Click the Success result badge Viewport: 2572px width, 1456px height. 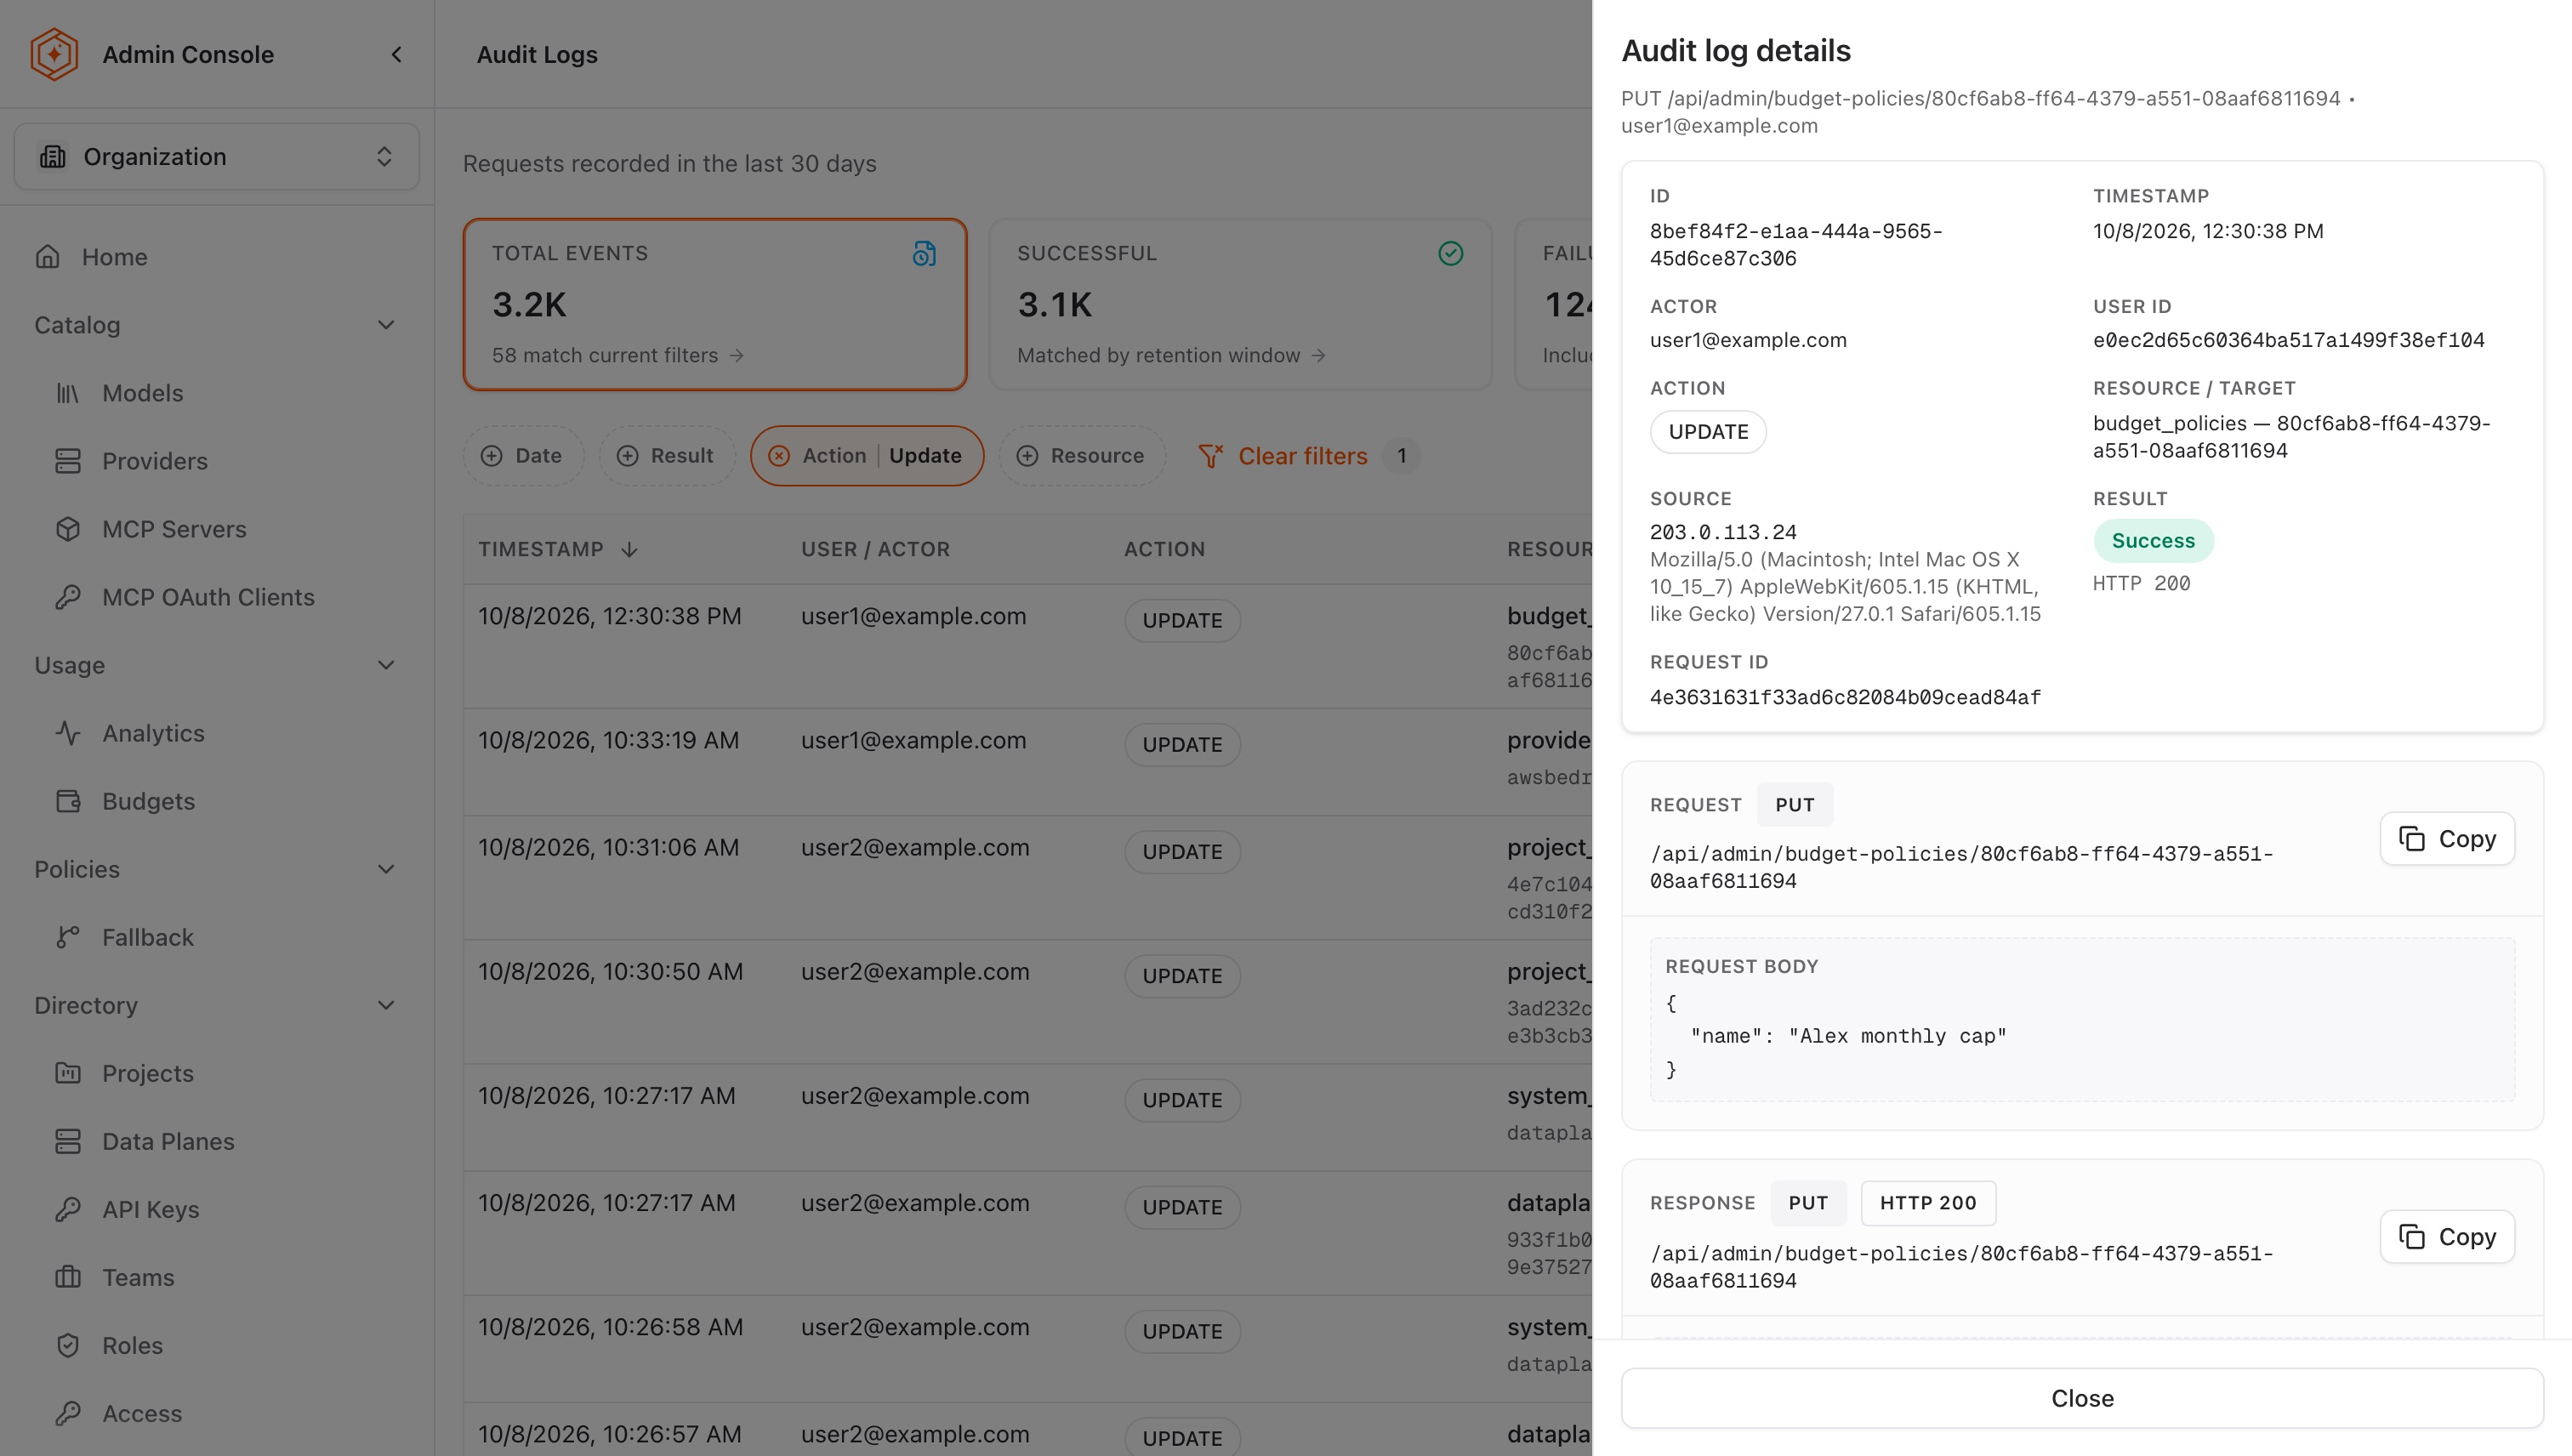(x=2153, y=541)
